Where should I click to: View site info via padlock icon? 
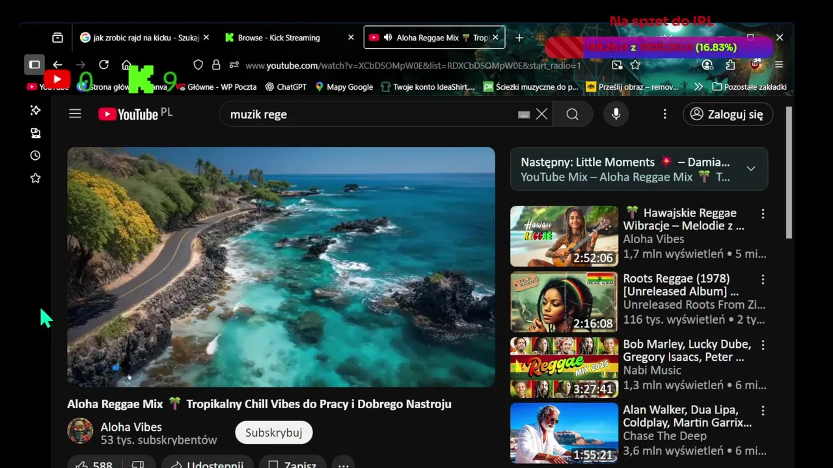pyautogui.click(x=216, y=65)
